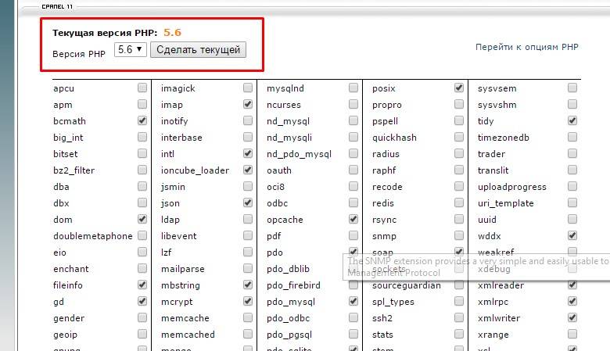Uncheck the xmlwriter extension
Image resolution: width=610 pixels, height=351 pixels.
(x=572, y=317)
